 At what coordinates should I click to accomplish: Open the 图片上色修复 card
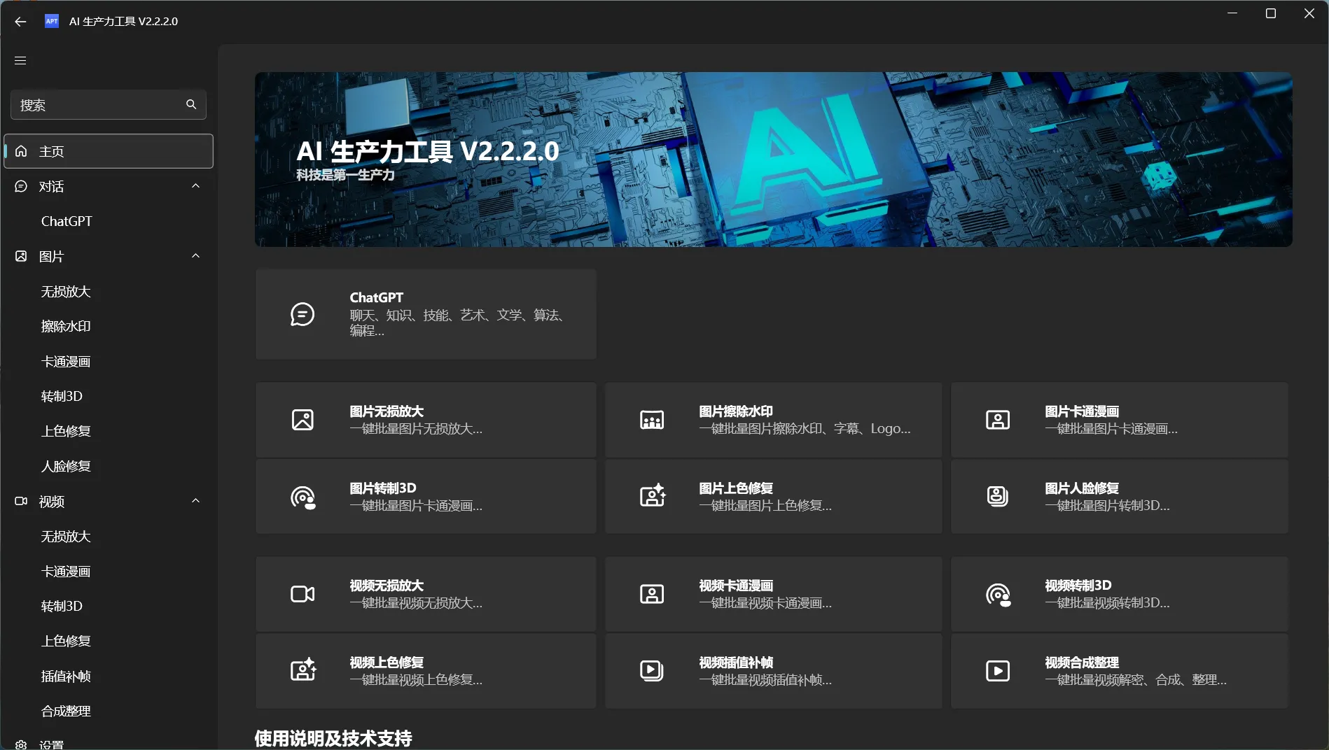[773, 497]
